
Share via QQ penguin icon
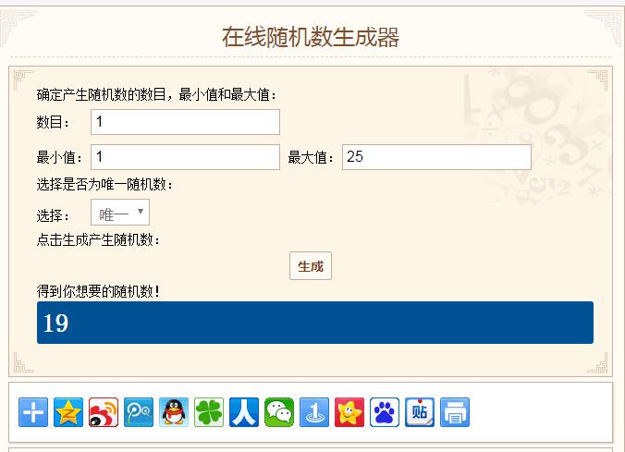click(x=174, y=412)
